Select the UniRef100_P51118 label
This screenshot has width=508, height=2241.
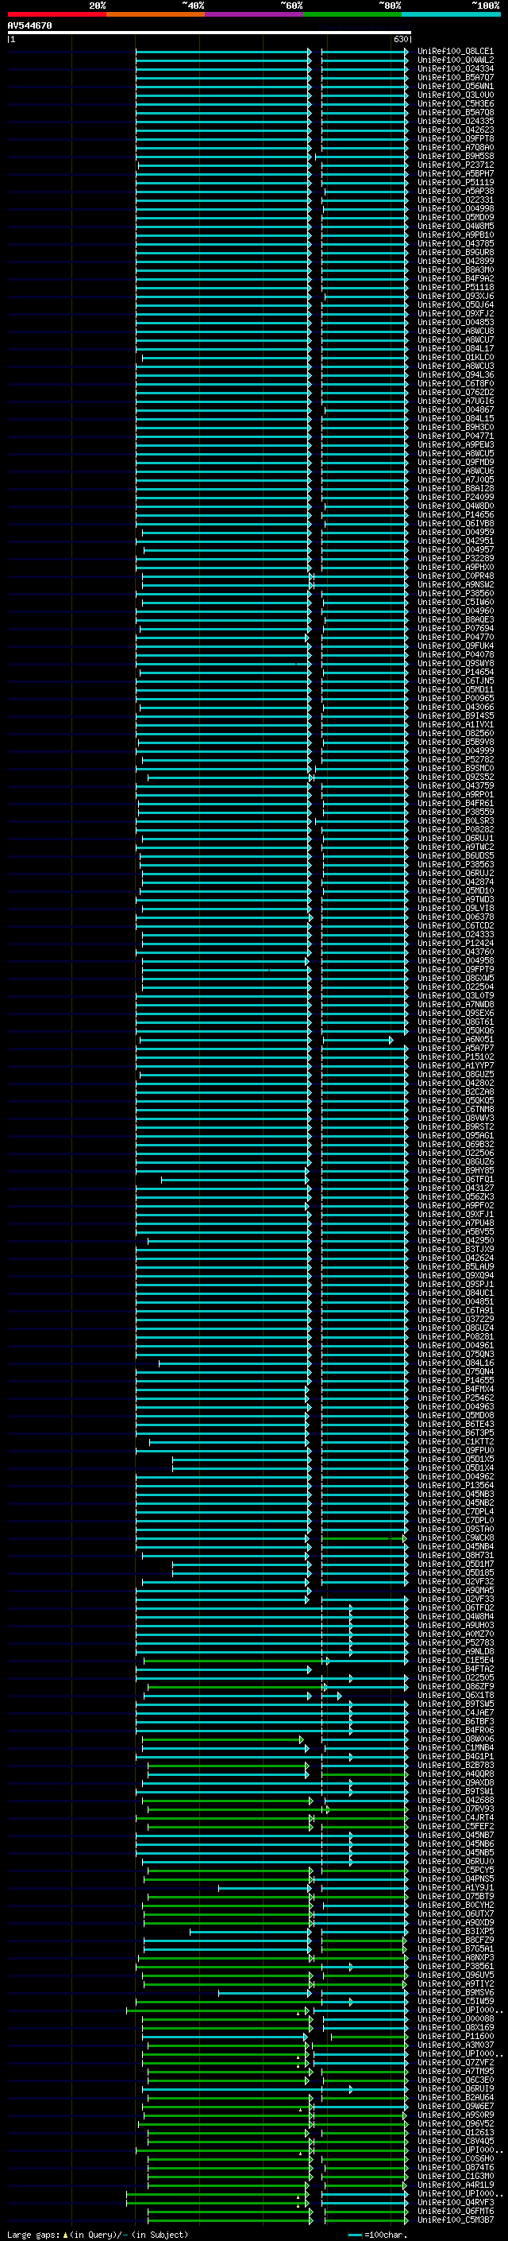click(x=456, y=287)
